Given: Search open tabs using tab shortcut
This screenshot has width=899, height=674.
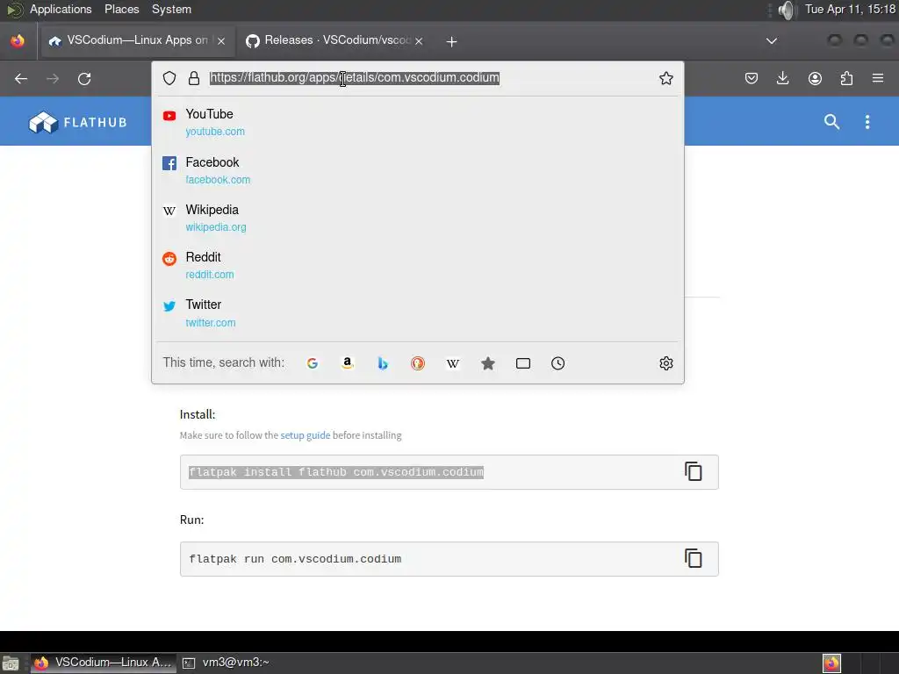Looking at the screenshot, I should point(523,363).
